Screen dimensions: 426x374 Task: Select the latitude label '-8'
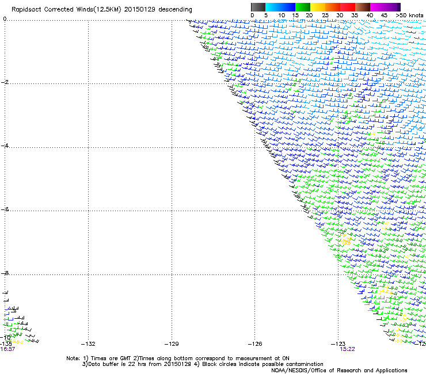click(x=5, y=273)
